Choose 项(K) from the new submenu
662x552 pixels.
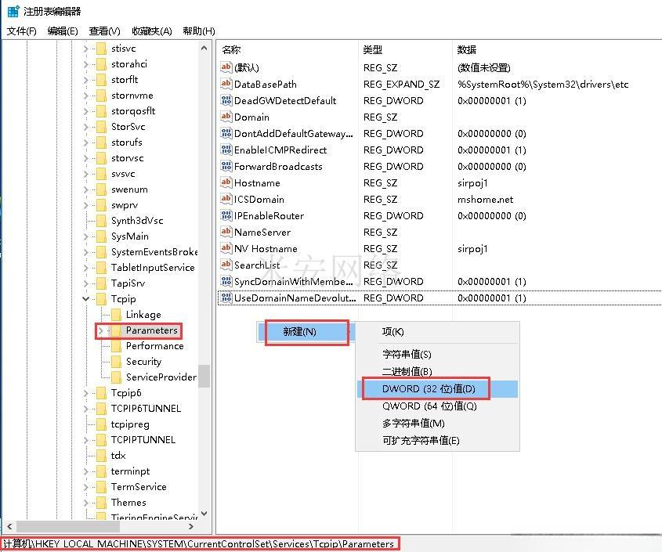[x=437, y=332]
